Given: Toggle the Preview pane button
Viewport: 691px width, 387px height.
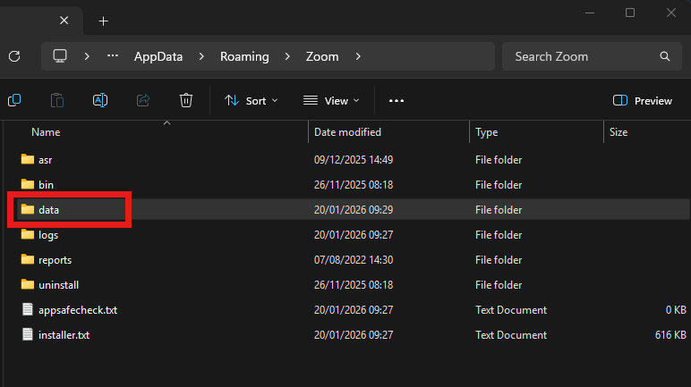Looking at the screenshot, I should click(642, 101).
